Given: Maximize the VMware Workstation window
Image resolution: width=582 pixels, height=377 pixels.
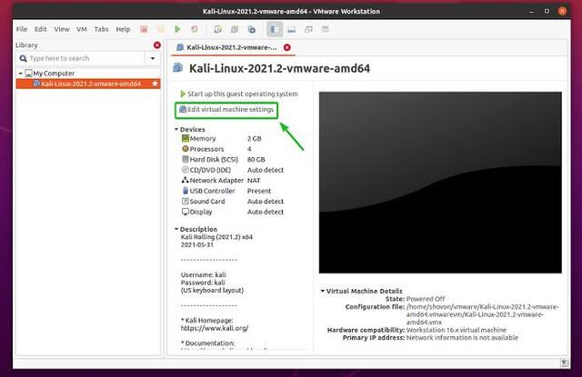Looking at the screenshot, I should pos(547,11).
